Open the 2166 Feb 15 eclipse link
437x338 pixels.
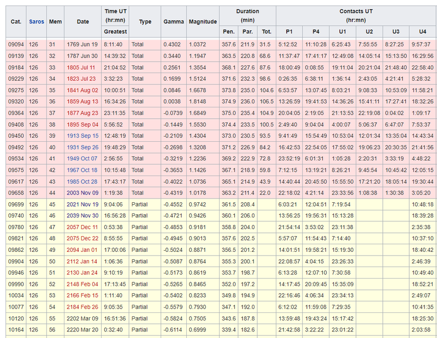tap(82, 295)
